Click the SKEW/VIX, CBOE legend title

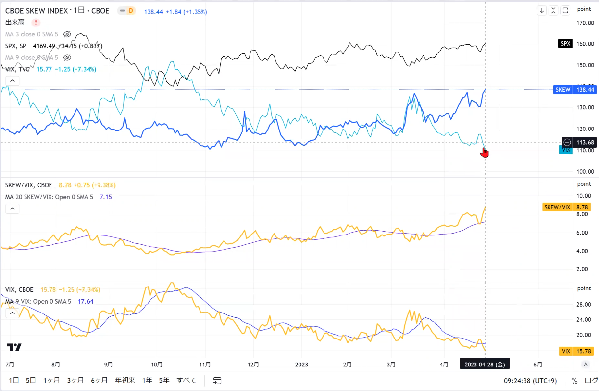(x=29, y=185)
